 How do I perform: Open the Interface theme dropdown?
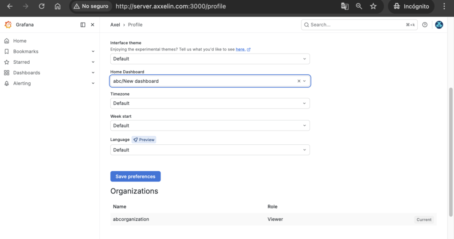pos(210,59)
